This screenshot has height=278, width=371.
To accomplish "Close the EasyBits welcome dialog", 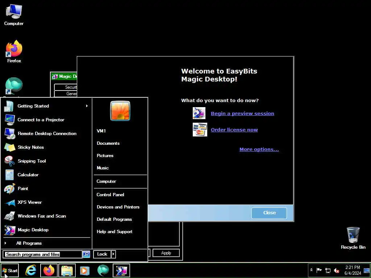I will point(269,213).
